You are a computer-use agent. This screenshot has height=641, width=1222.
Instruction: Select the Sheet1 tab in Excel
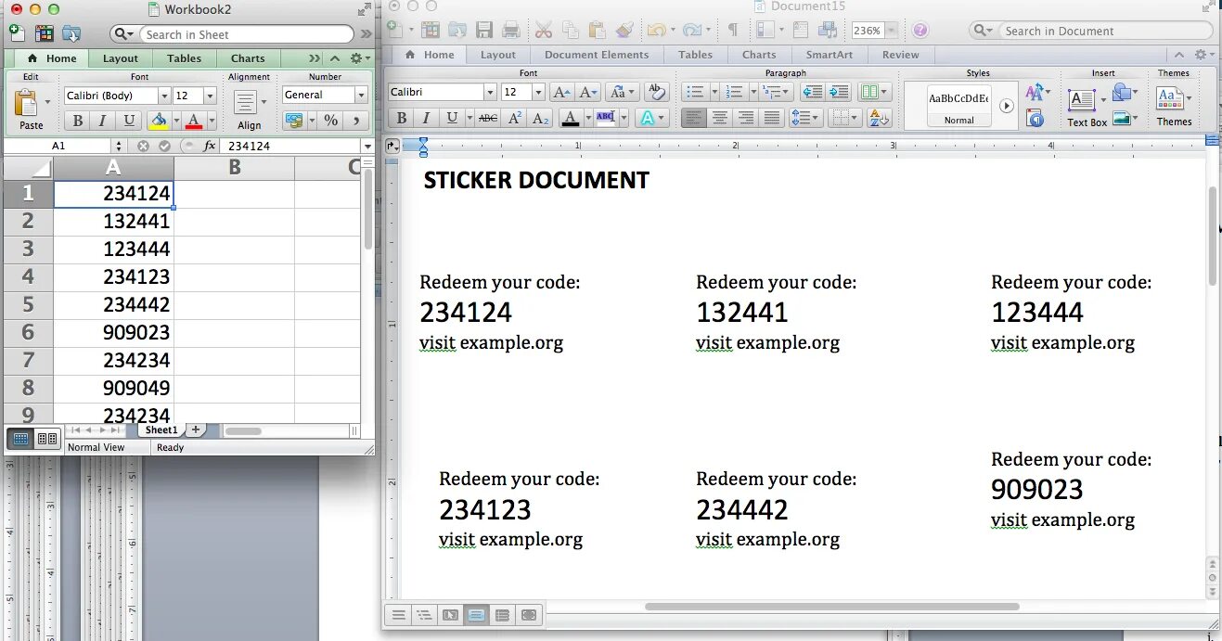[x=161, y=430]
